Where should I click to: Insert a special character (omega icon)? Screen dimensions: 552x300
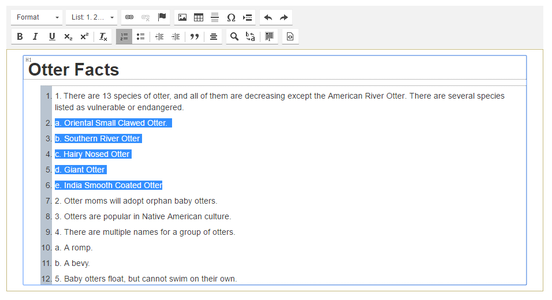pos(231,17)
